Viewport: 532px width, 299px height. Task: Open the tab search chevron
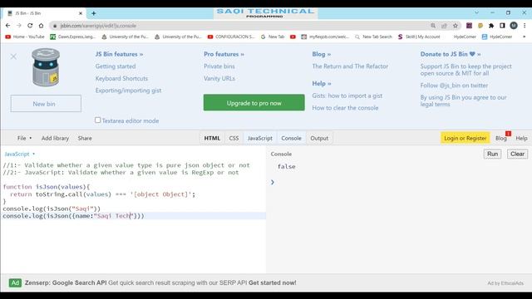476,12
